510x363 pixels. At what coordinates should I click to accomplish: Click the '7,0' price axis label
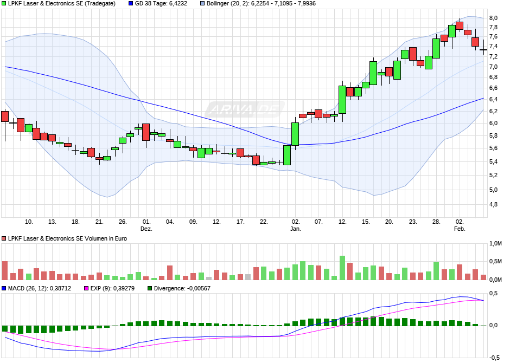click(493, 67)
